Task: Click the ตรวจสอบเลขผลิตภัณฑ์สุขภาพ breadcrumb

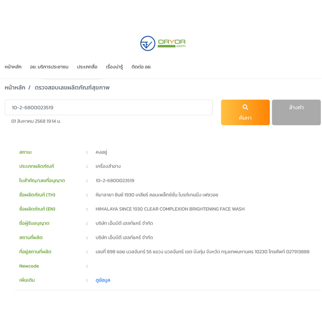Action: 72,88
